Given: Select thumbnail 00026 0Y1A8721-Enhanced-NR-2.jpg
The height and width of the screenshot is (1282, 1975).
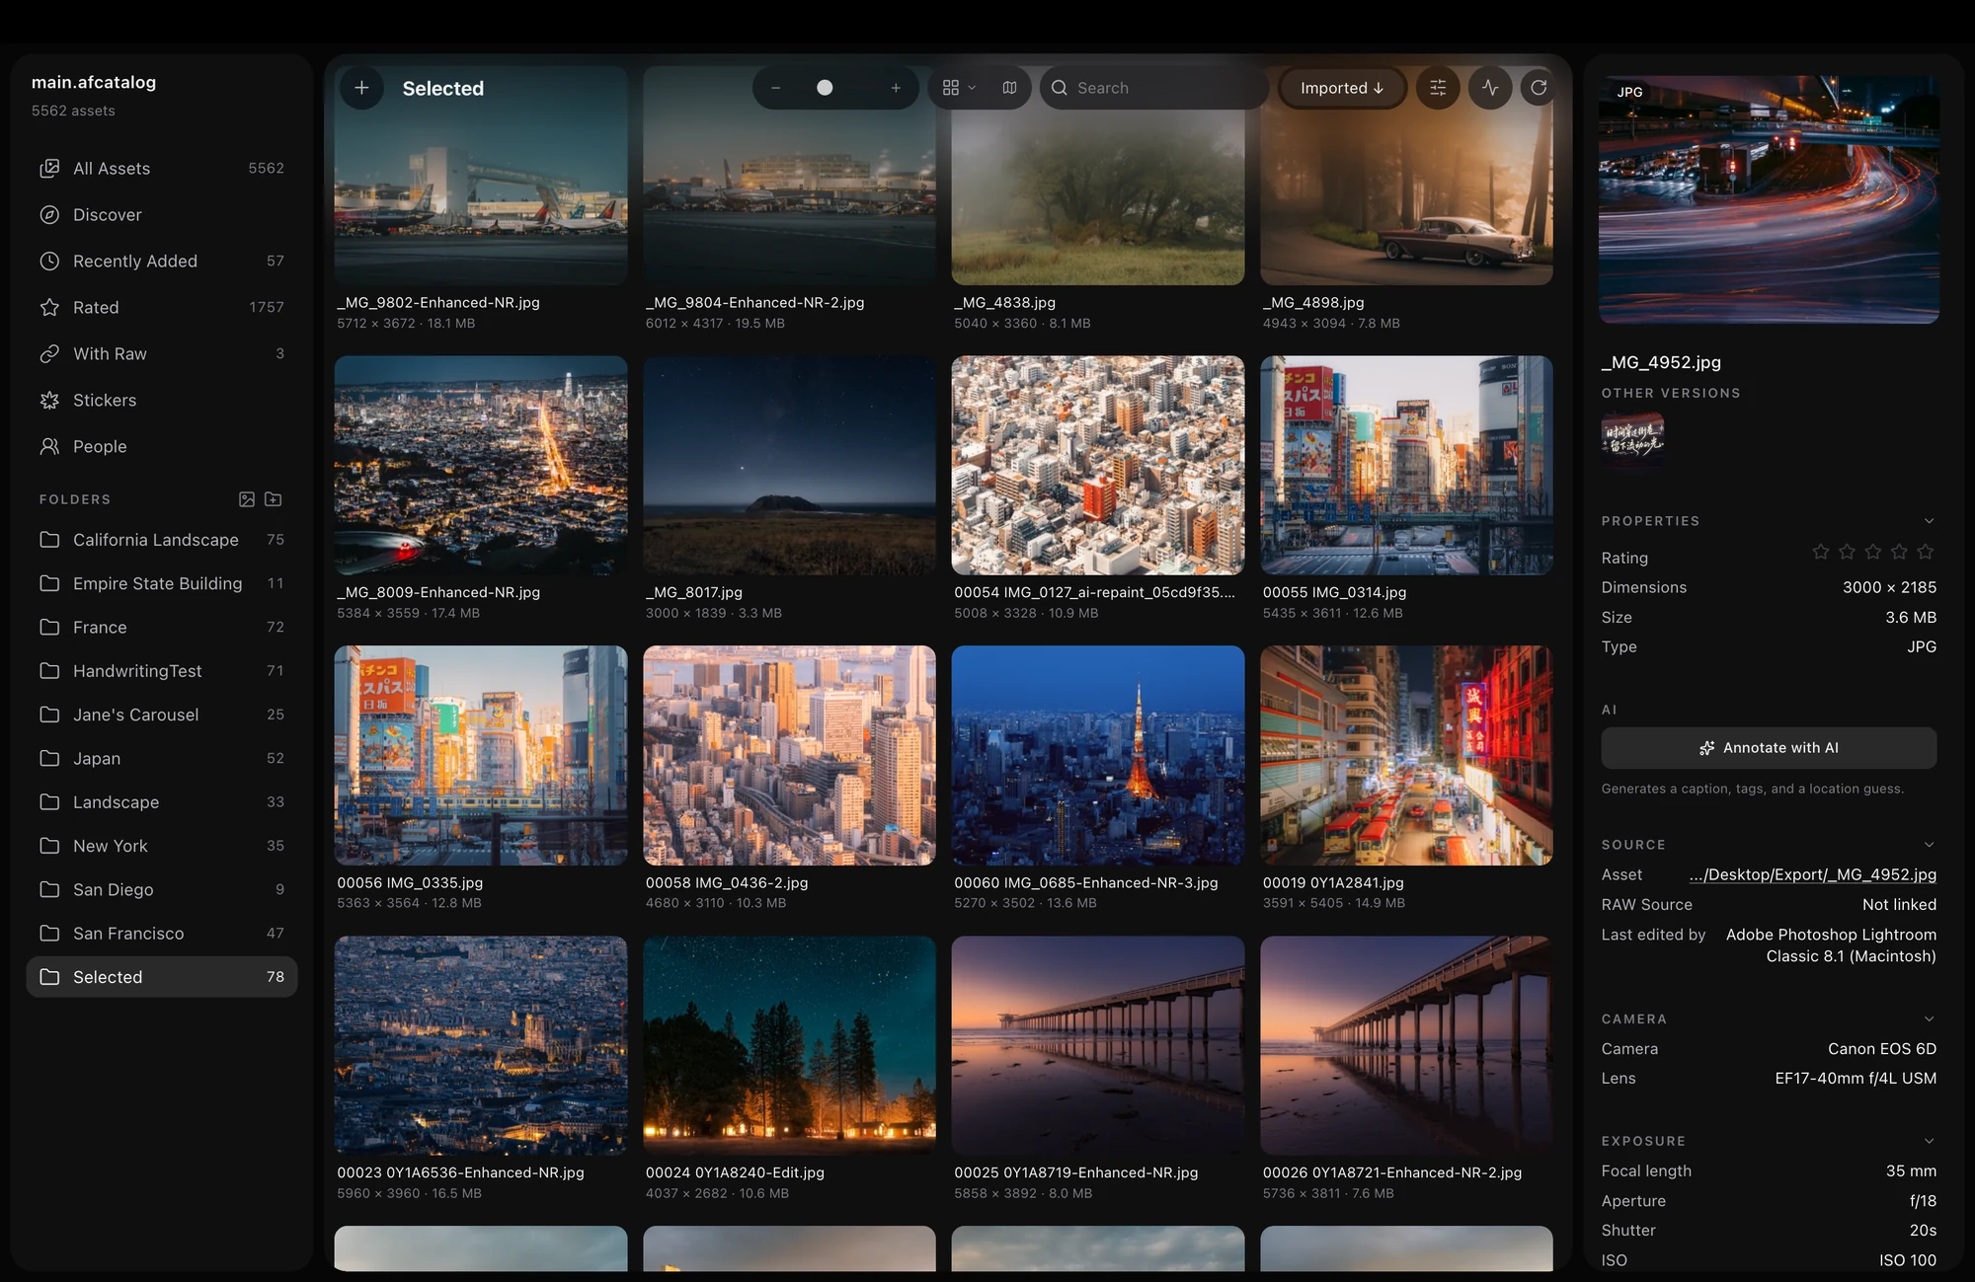Looking at the screenshot, I should (x=1406, y=1046).
